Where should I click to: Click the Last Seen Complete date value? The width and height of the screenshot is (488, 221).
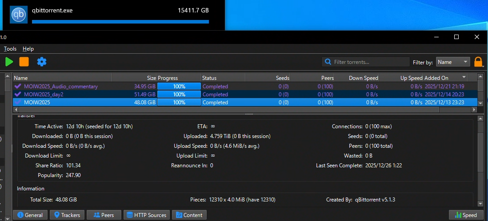[x=384, y=166]
